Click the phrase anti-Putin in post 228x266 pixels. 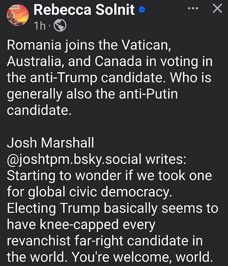click(x=148, y=94)
